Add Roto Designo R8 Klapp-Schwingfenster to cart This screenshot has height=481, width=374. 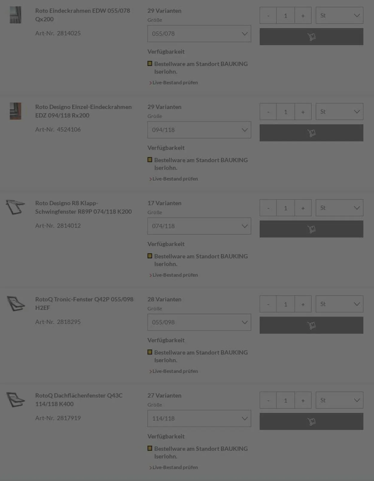[x=311, y=229]
